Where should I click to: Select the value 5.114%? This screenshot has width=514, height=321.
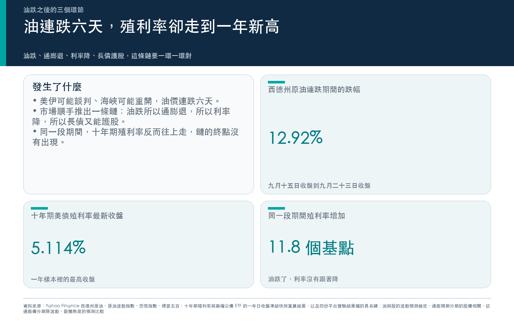pos(58,248)
